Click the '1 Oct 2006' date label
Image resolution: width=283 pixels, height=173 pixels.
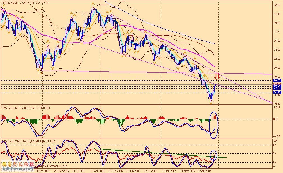point(151,171)
